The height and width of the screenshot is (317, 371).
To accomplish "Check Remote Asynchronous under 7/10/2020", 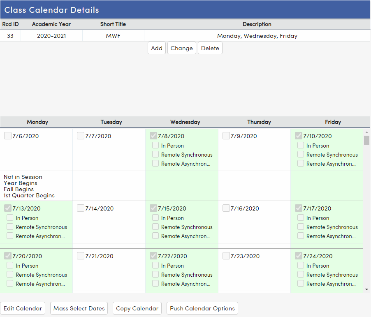I will coord(301,163).
